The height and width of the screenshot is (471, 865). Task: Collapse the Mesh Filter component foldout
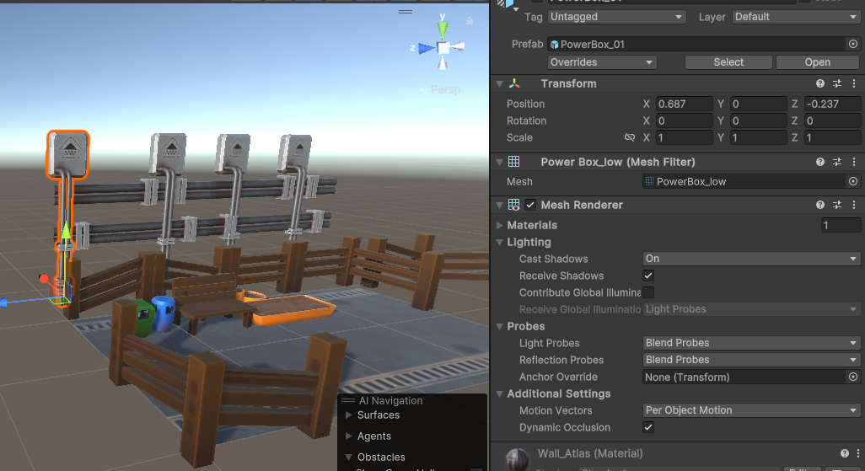499,162
